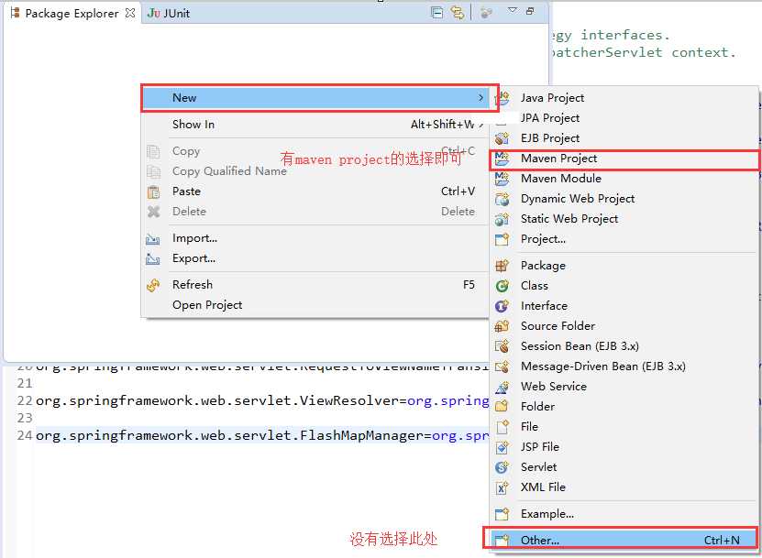Click the Dynamic Web Project globe icon
The width and height of the screenshot is (762, 558).
tap(502, 199)
